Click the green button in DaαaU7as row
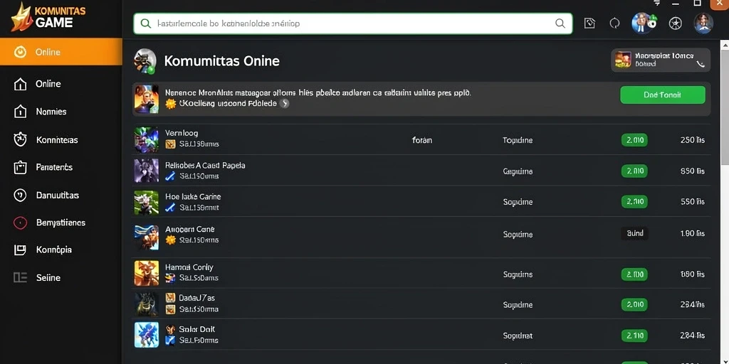 tap(634, 305)
